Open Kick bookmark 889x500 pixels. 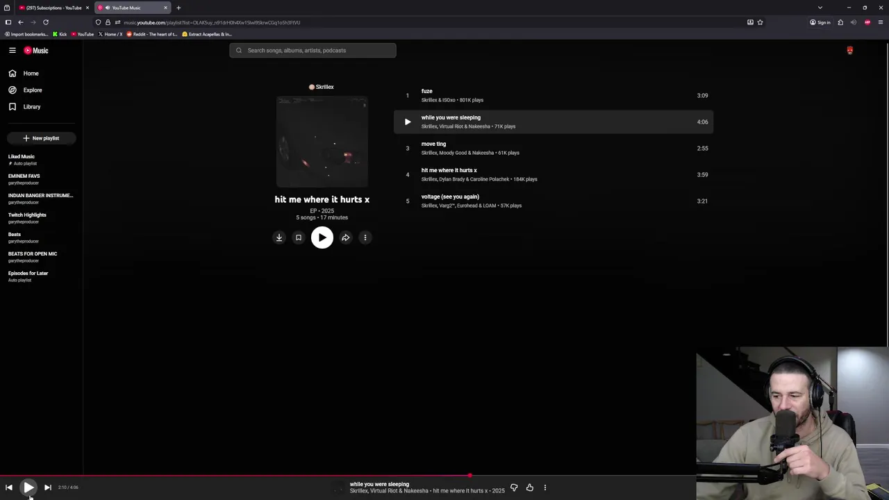pos(60,34)
